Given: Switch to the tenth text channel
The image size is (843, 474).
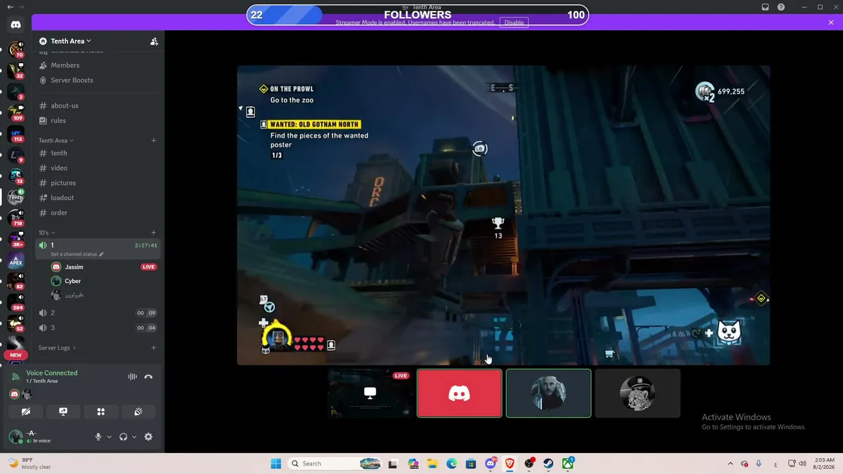Looking at the screenshot, I should [98, 153].
